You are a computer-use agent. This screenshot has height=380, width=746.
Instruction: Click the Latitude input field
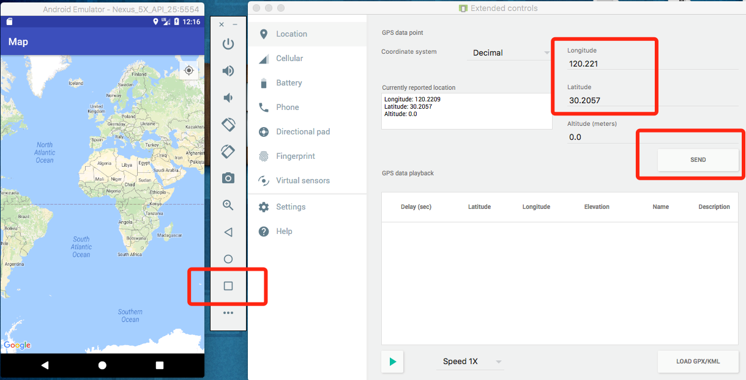652,100
